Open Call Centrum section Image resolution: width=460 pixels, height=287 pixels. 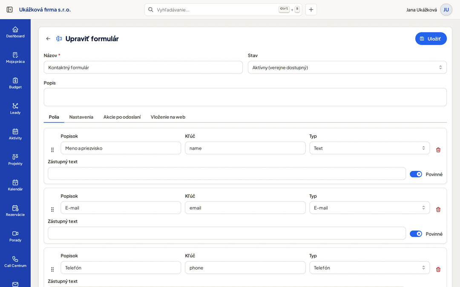15,261
